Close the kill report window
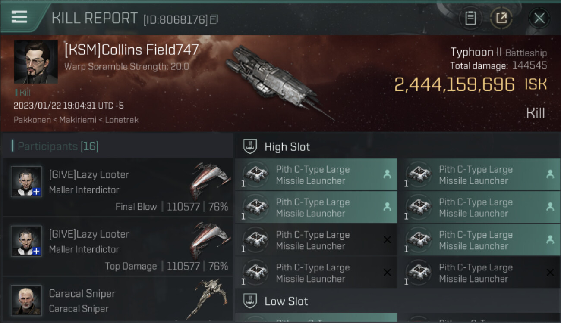This screenshot has height=323, width=561. pos(539,18)
